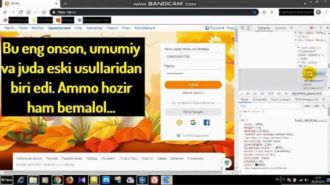
Task: Open the DevTools three-dot menu
Action: pyautogui.click(x=321, y=28)
